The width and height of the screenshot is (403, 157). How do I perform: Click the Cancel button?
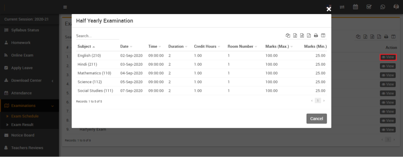316,119
